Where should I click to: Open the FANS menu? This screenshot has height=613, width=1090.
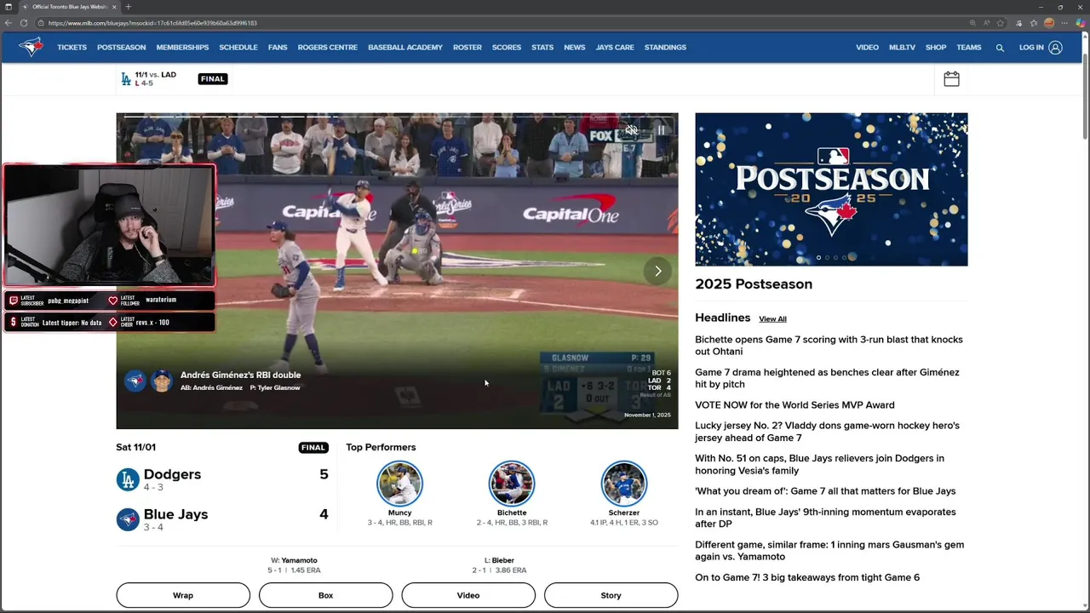coord(278,48)
